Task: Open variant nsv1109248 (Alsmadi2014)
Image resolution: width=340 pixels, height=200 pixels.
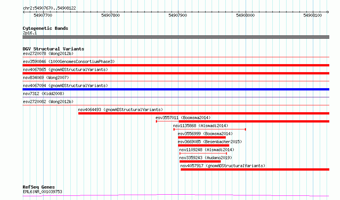Action: tap(207, 150)
